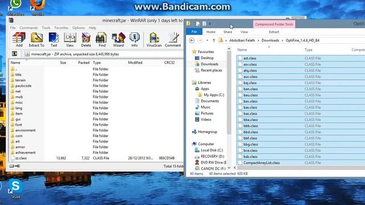The image size is (365, 205).
Task: Select Pictures library in navigation pane
Action: click(x=206, y=113)
